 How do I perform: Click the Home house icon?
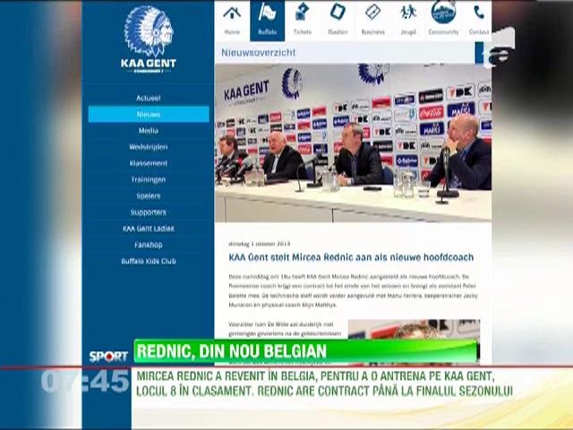pyautogui.click(x=232, y=13)
